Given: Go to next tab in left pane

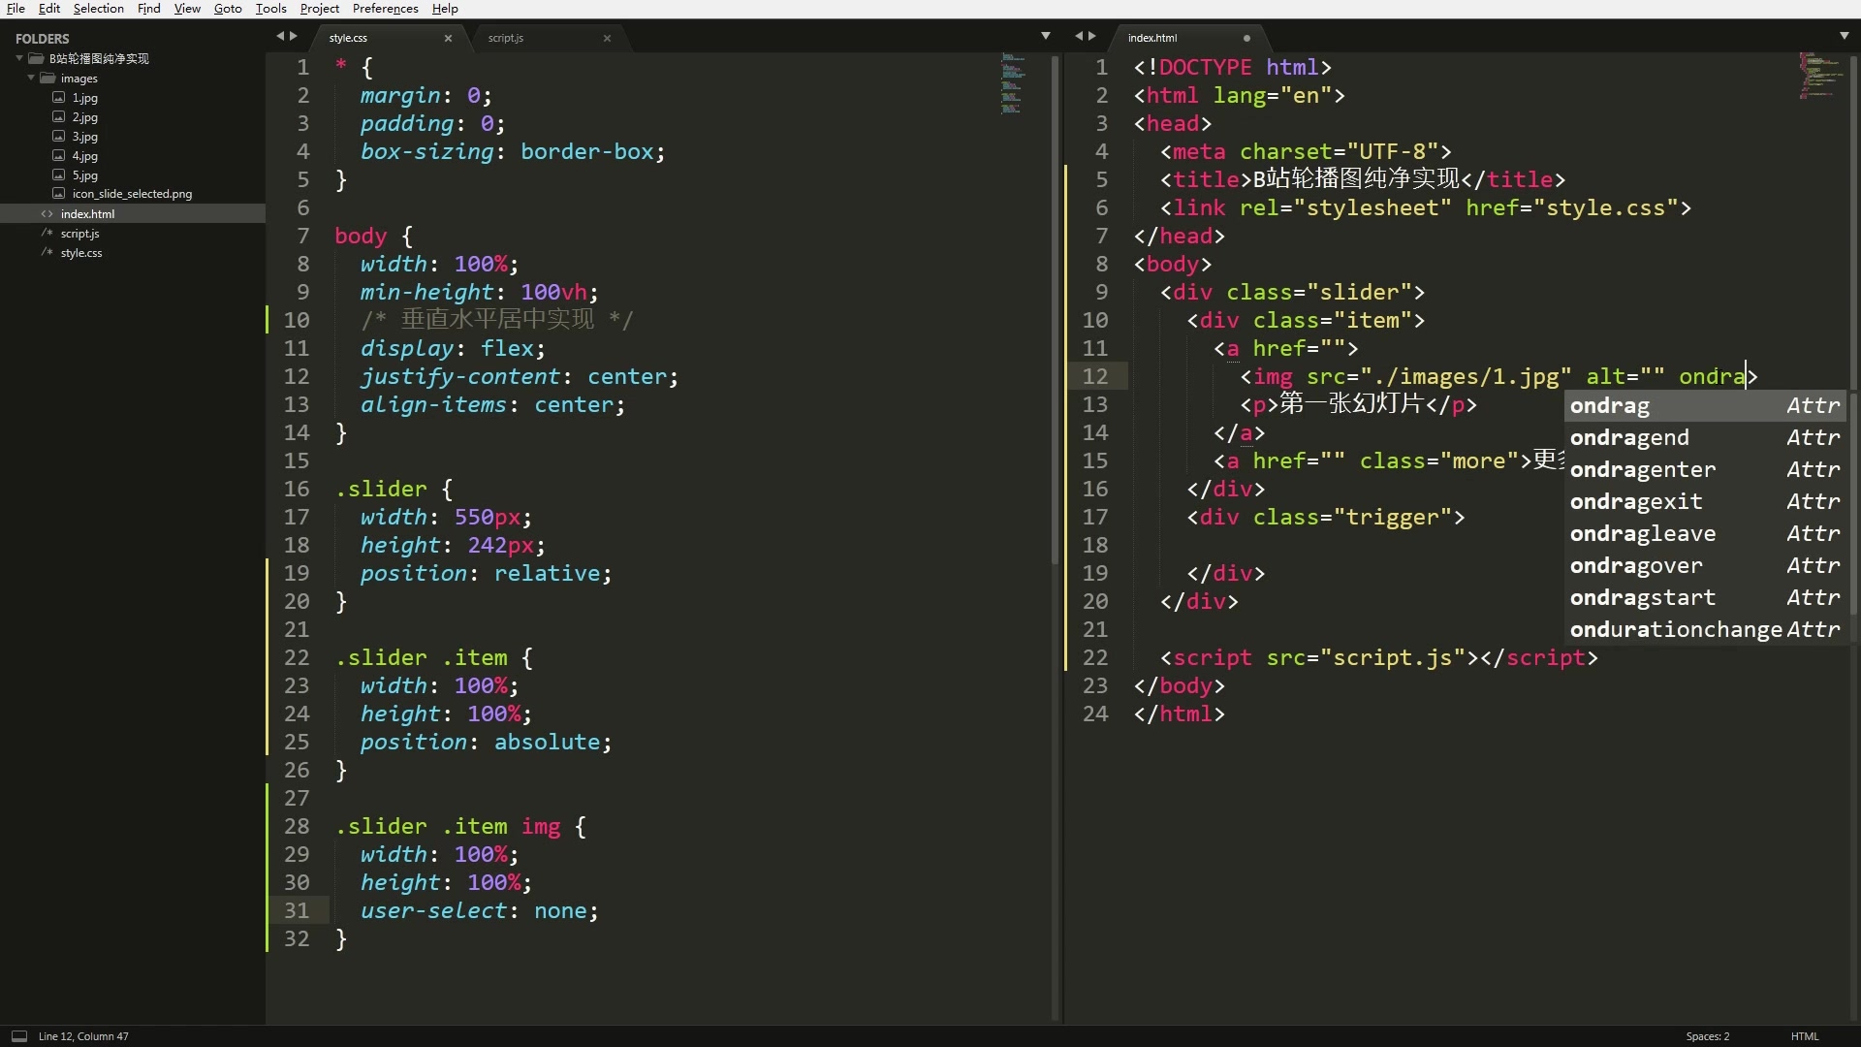Looking at the screenshot, I should (x=294, y=36).
